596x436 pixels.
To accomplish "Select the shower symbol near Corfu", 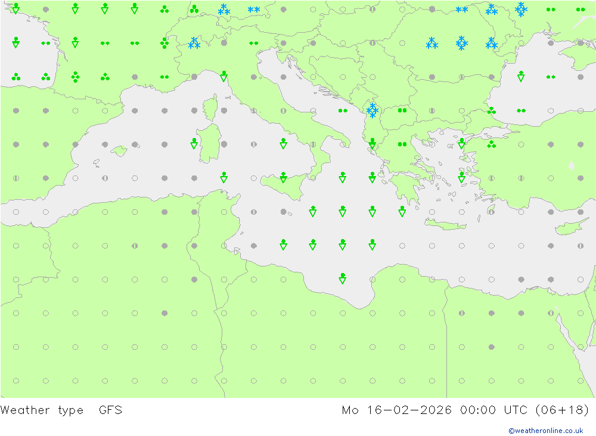I will point(372,143).
